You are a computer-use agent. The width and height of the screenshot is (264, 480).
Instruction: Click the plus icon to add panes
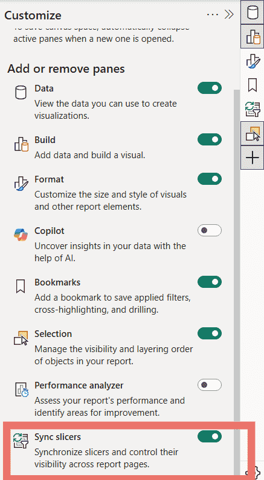point(253,158)
